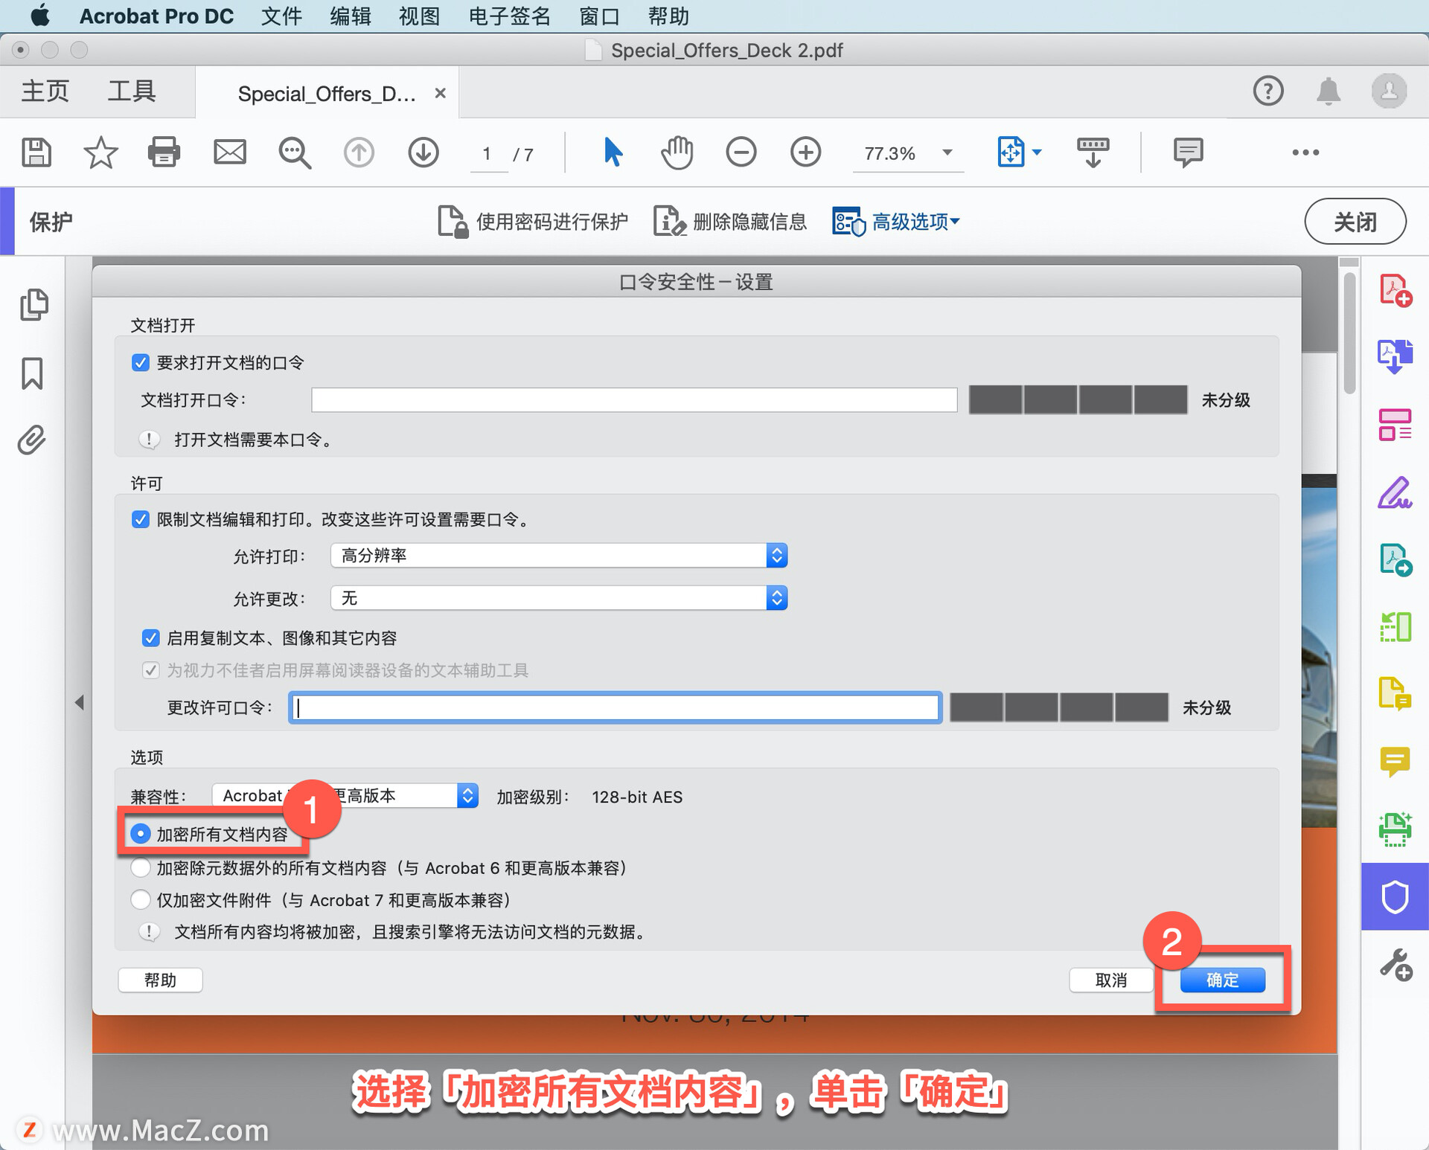Select 仅加密文件附件 radio button
Image resolution: width=1429 pixels, height=1150 pixels.
click(140, 899)
